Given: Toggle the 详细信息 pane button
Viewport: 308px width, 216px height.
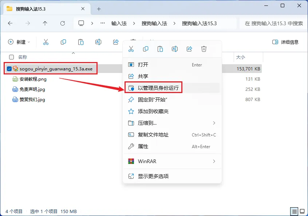Looking at the screenshot, I should (x=285, y=42).
